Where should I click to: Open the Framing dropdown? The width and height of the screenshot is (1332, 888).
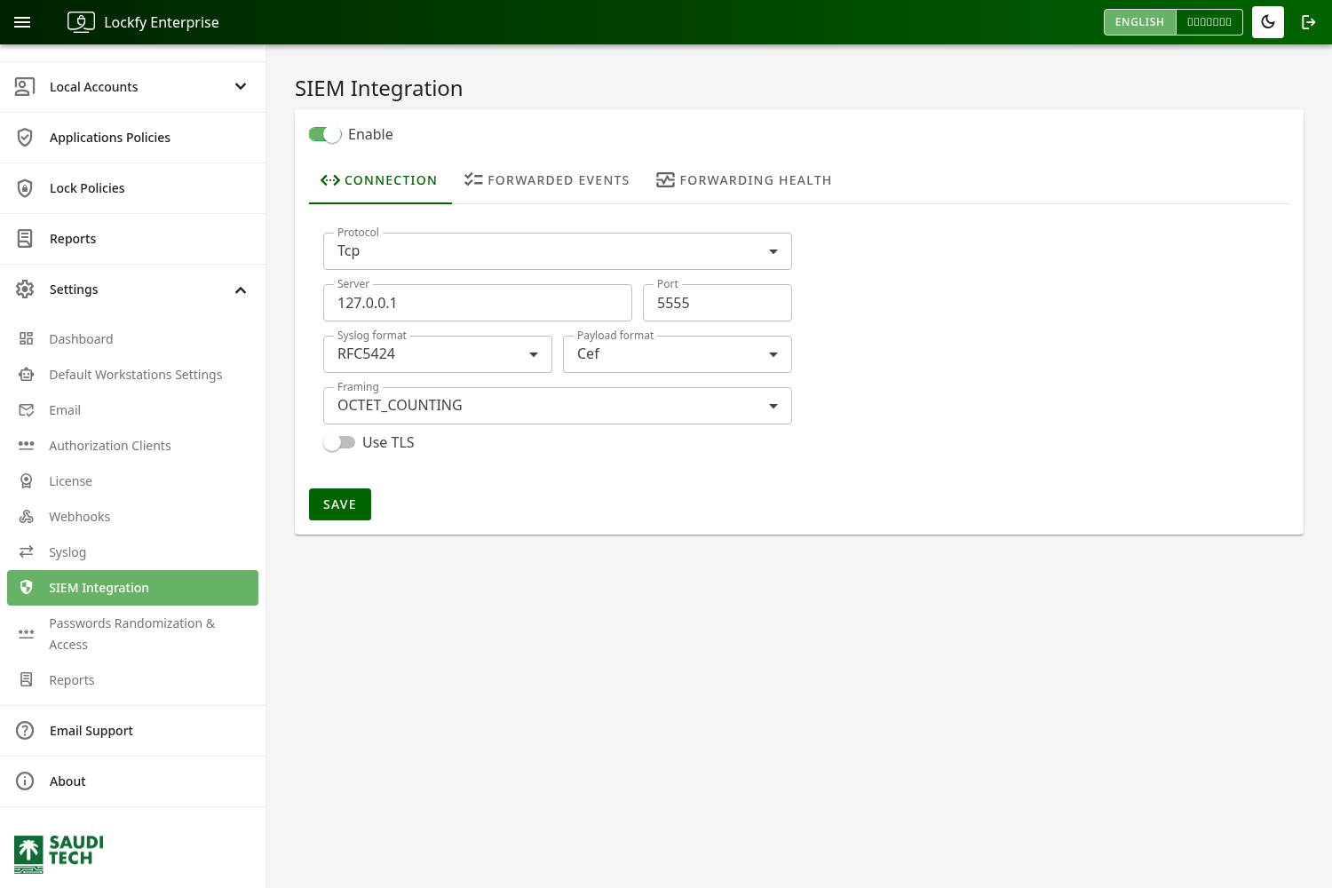(x=558, y=406)
